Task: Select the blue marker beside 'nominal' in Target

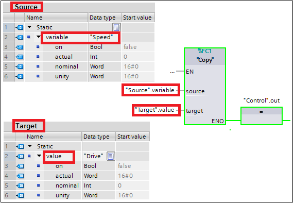Action: 39,185
